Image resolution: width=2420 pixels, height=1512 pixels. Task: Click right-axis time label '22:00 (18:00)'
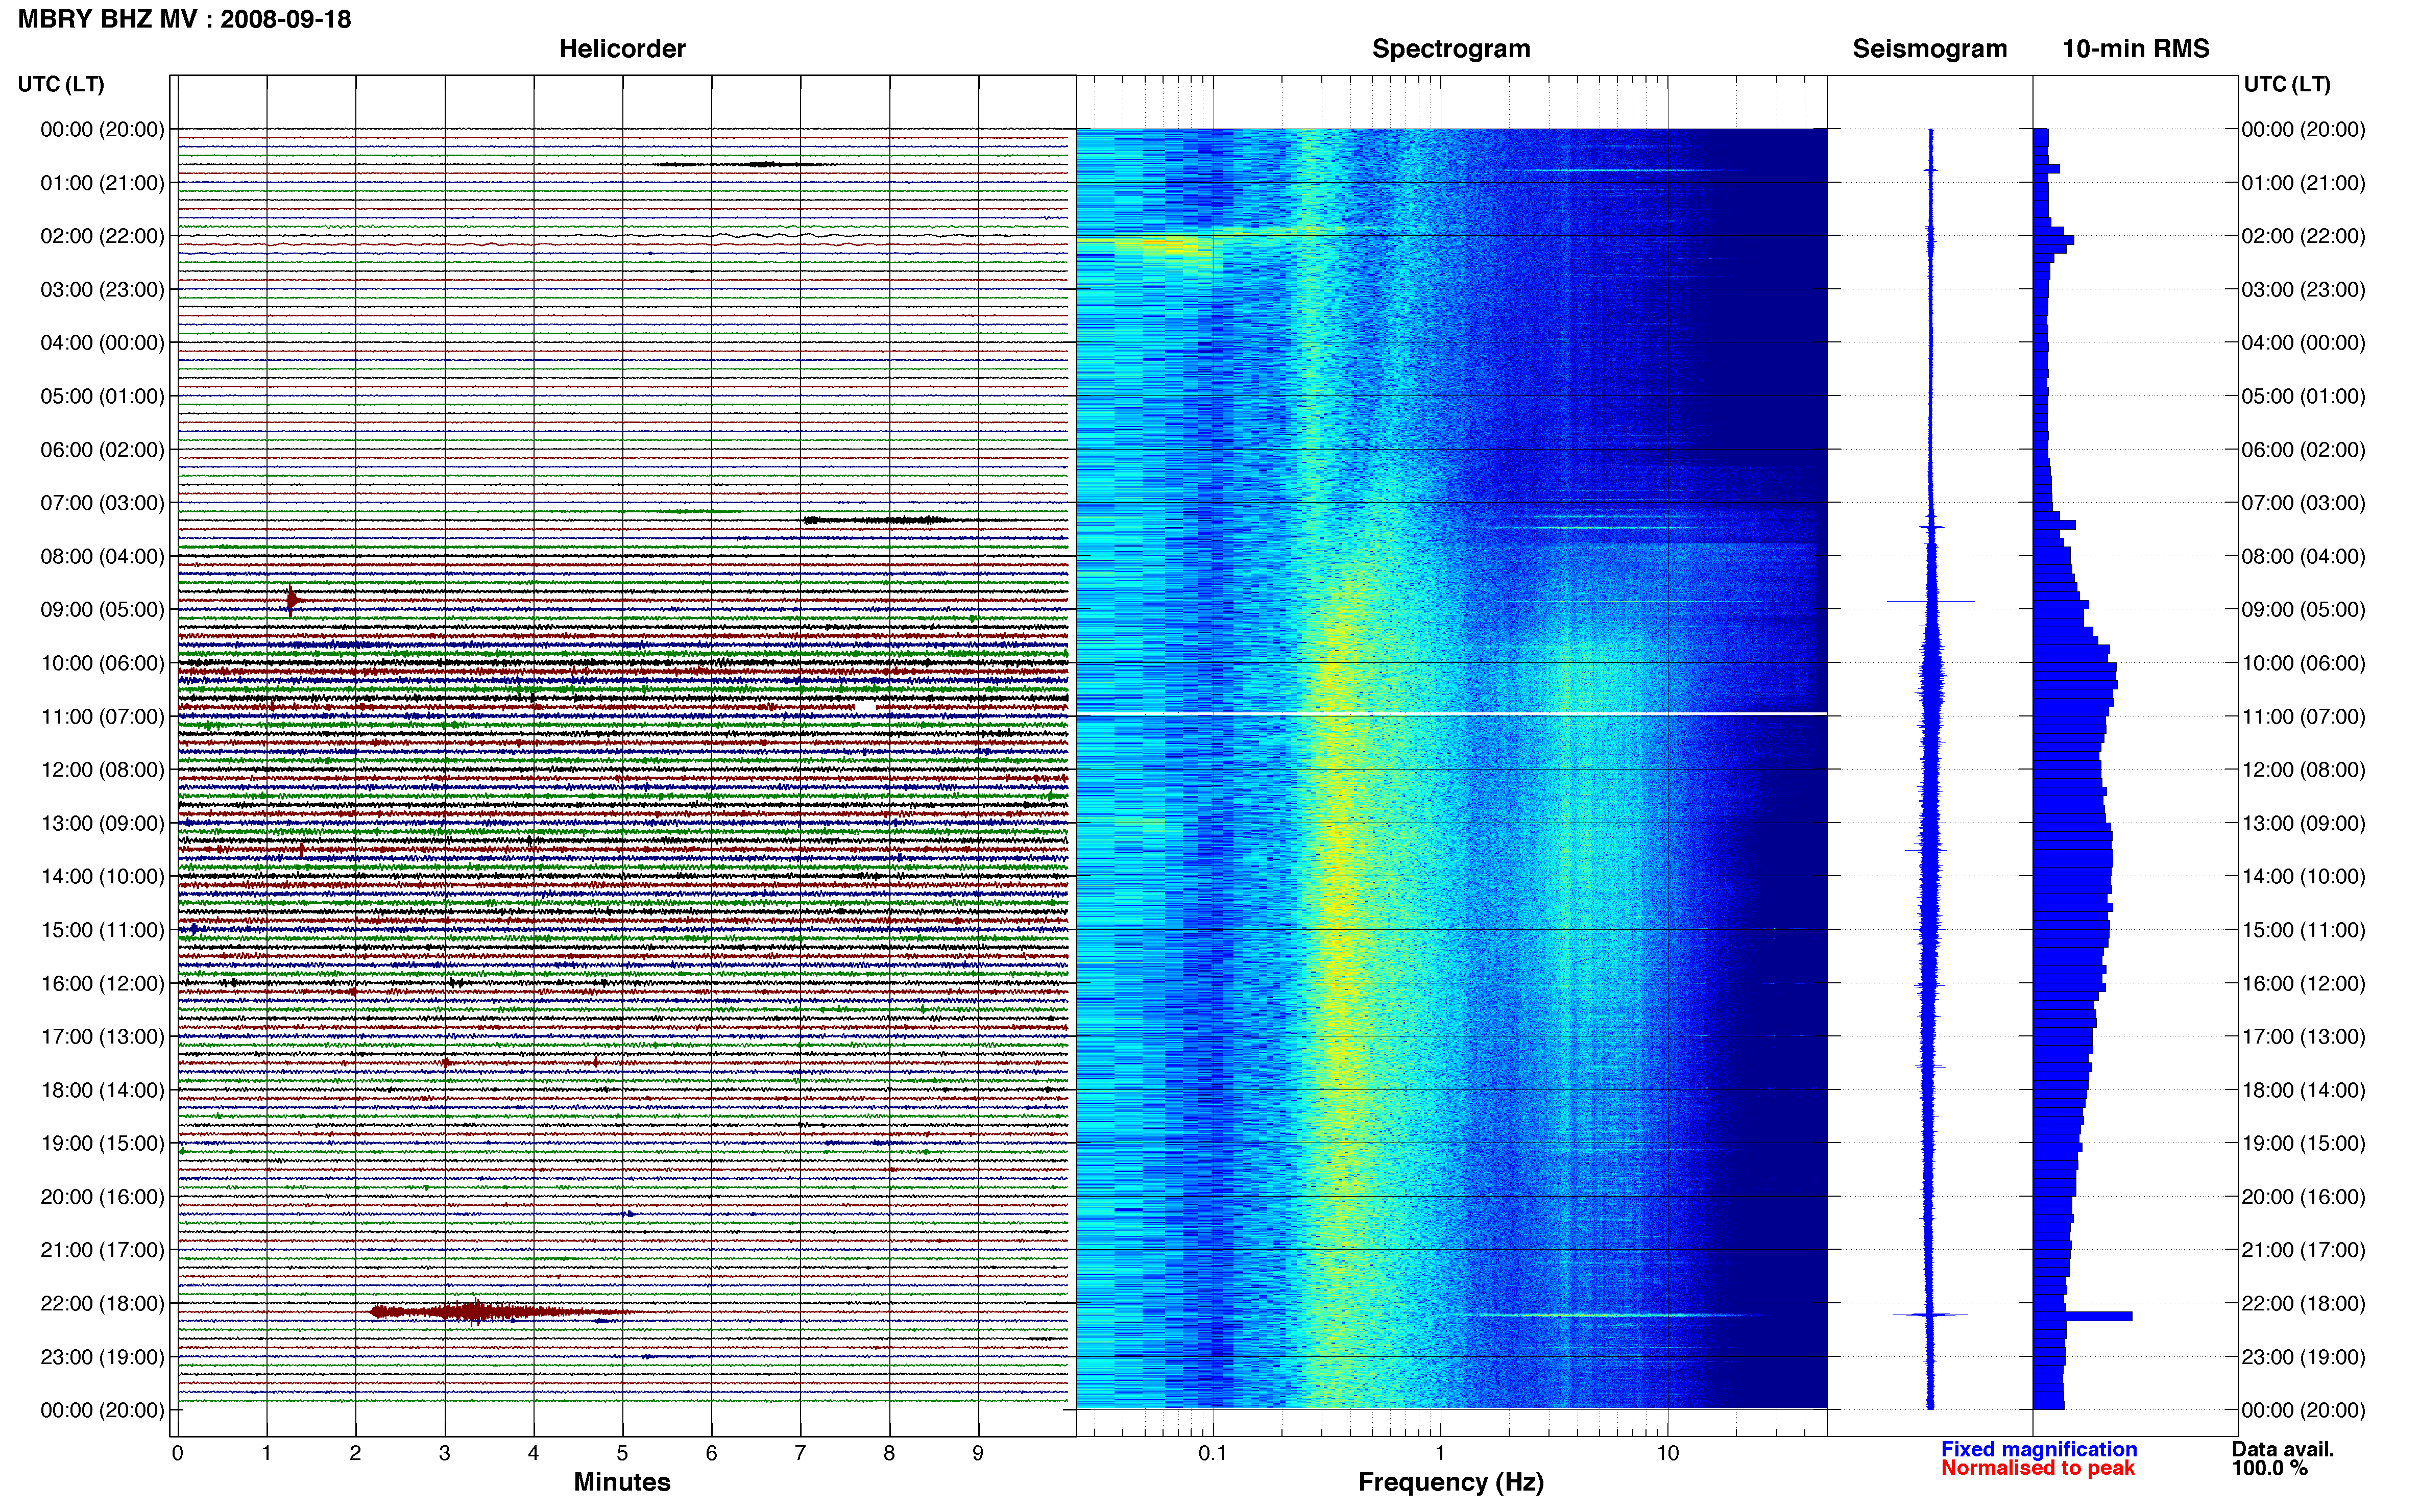(2303, 1304)
